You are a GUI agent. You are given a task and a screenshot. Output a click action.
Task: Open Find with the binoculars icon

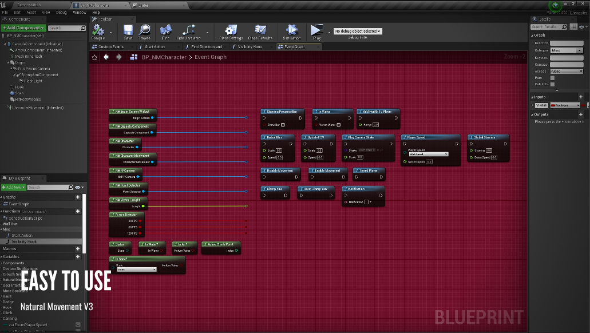point(165,30)
